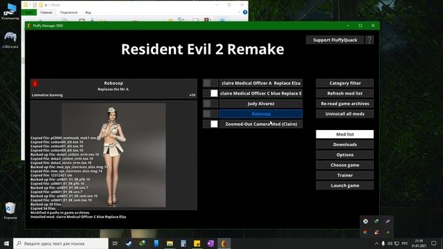443x249 pixels.
Task: Open the green Файл menu in Explorer
Action: click(x=29, y=12)
